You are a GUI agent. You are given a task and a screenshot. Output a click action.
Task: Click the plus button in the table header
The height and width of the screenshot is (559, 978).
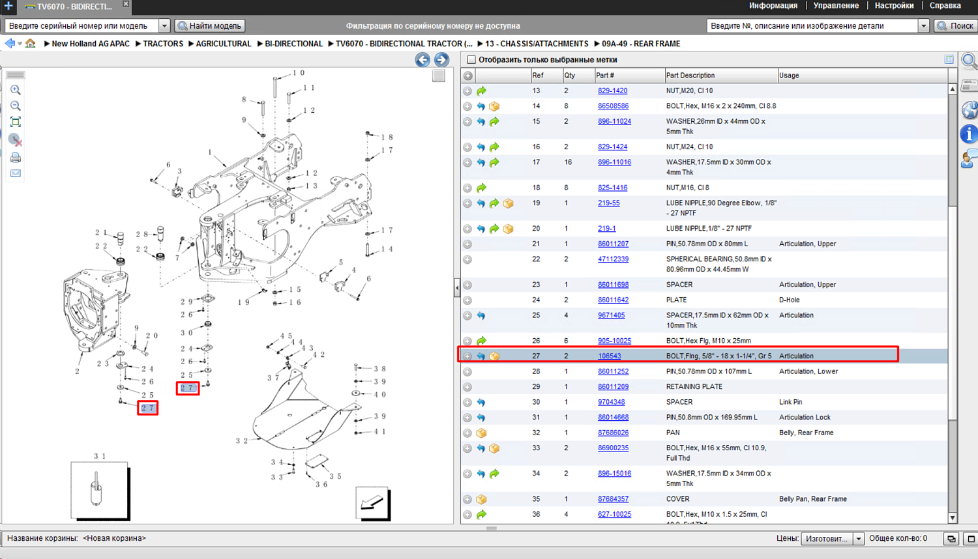tap(468, 76)
